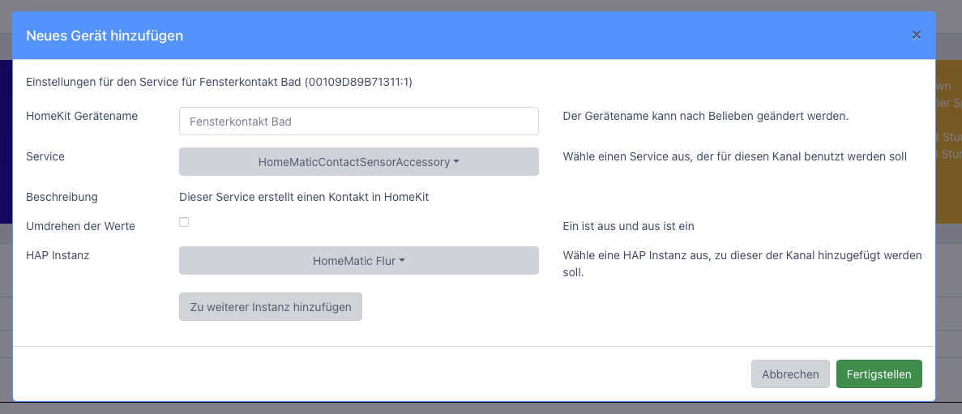Confirm with the green Fertigstellen button
The width and height of the screenshot is (962, 414).
[x=879, y=374]
